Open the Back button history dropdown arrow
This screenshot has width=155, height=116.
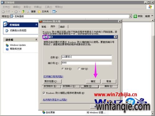12,12
